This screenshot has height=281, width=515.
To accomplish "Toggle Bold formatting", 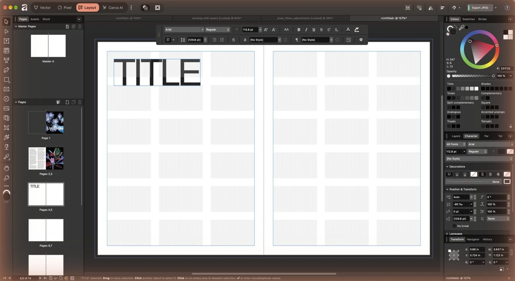I will click(x=299, y=30).
